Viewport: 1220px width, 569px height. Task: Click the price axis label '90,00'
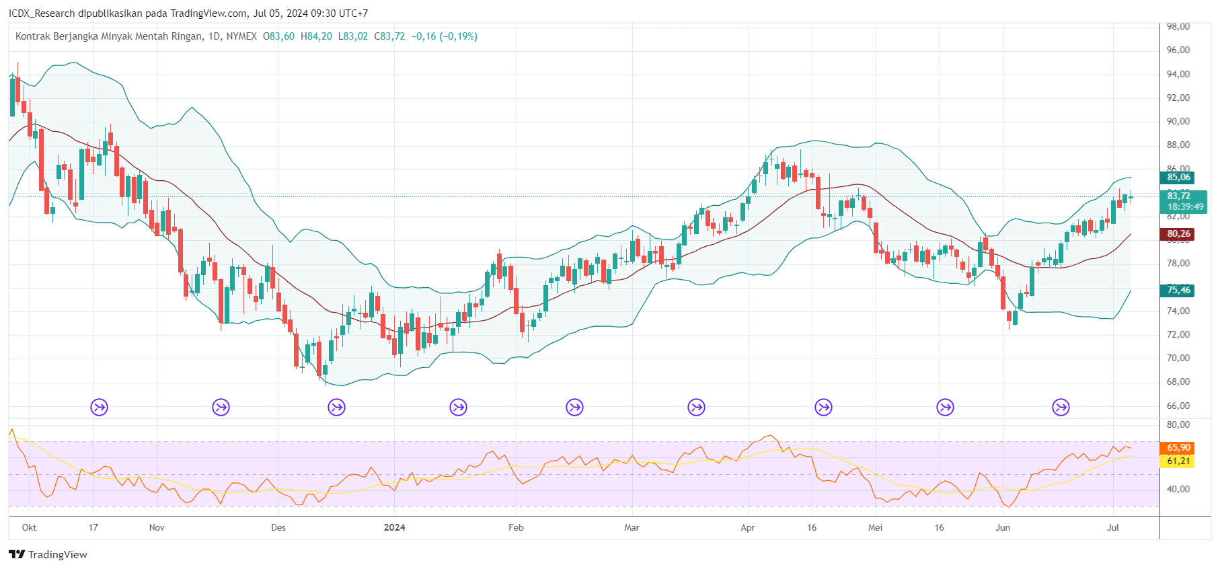point(1178,121)
